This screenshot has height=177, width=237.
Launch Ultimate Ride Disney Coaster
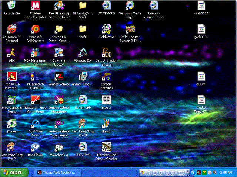click(x=106, y=152)
